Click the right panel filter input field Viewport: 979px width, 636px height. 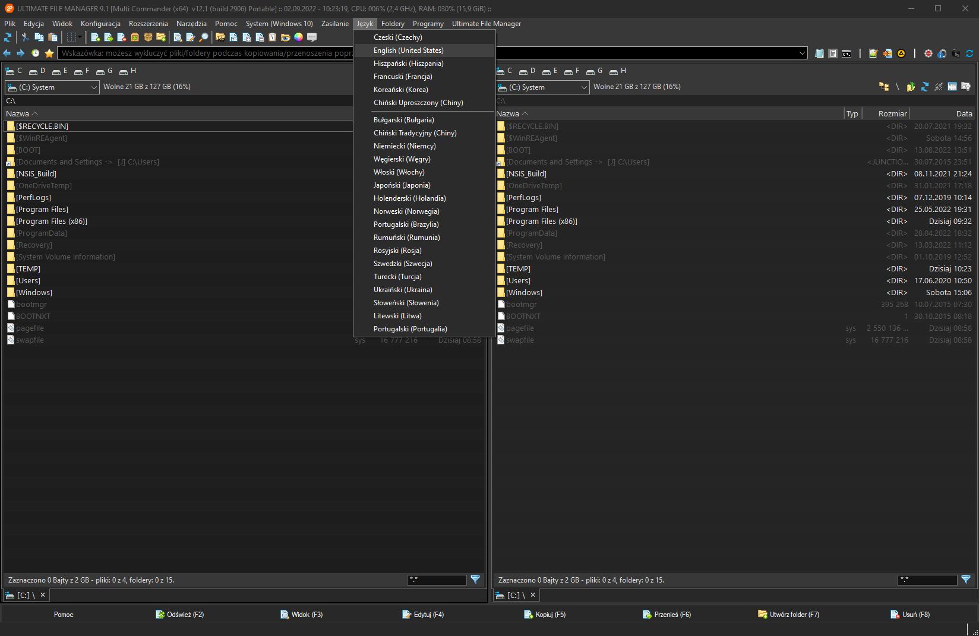point(927,580)
